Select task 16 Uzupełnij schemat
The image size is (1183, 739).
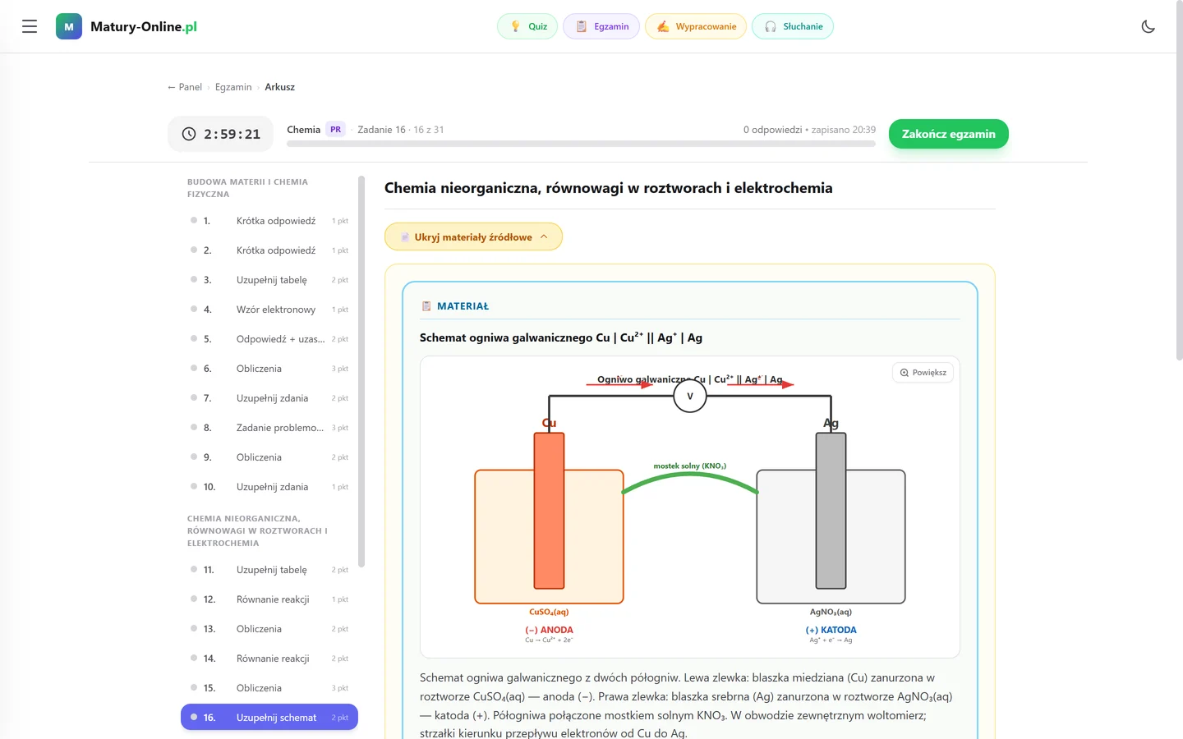tap(269, 717)
